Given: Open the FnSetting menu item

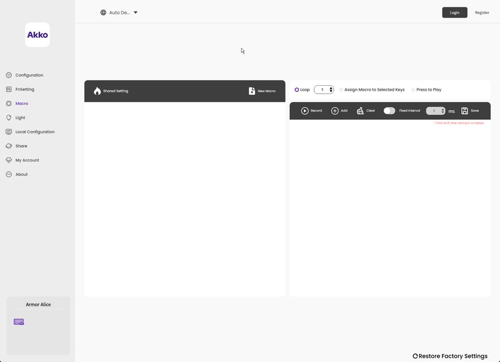Looking at the screenshot, I should click(25, 89).
